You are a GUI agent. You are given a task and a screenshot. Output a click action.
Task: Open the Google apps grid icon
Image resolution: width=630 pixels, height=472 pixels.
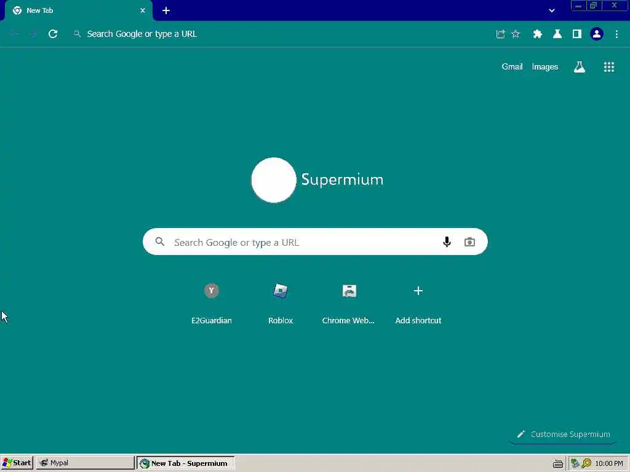[x=609, y=67]
